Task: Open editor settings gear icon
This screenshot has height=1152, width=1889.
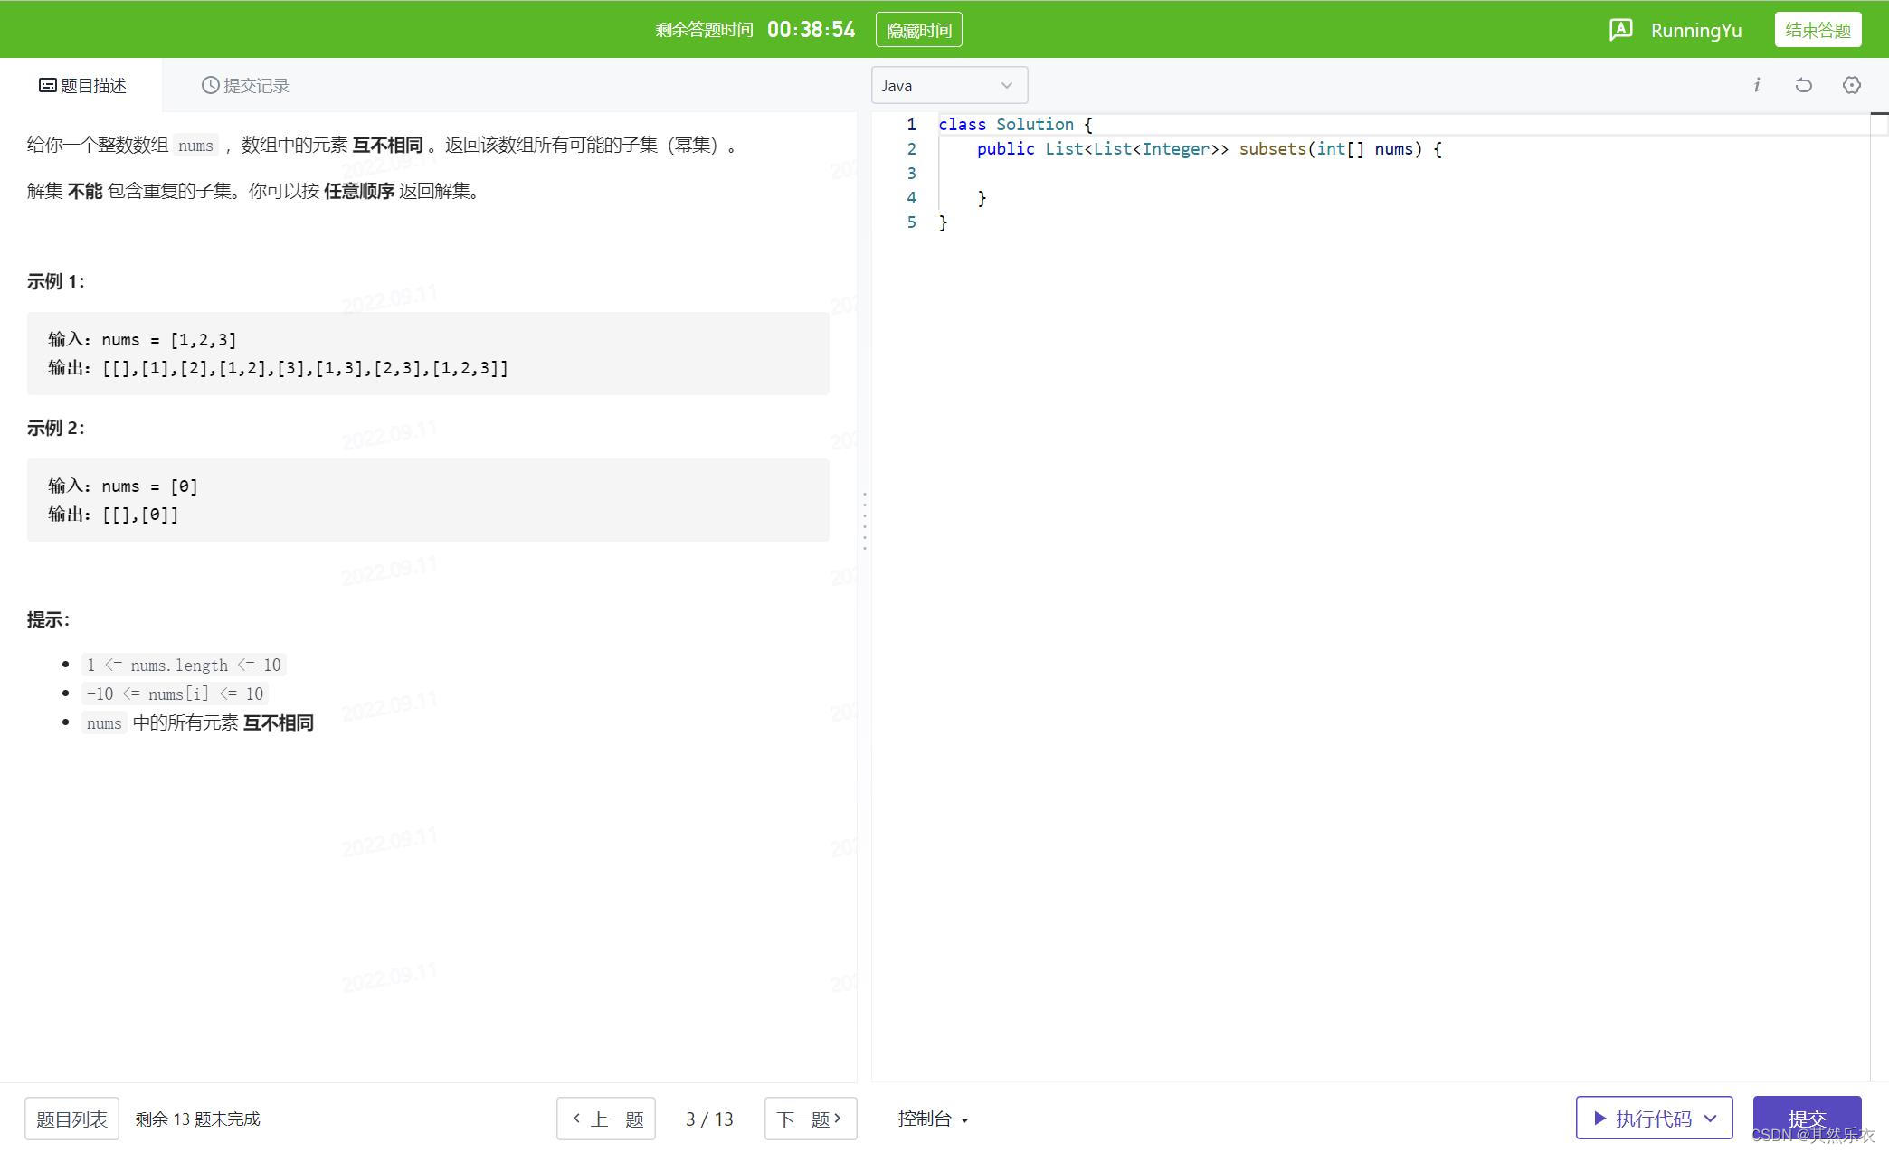Action: (1851, 85)
